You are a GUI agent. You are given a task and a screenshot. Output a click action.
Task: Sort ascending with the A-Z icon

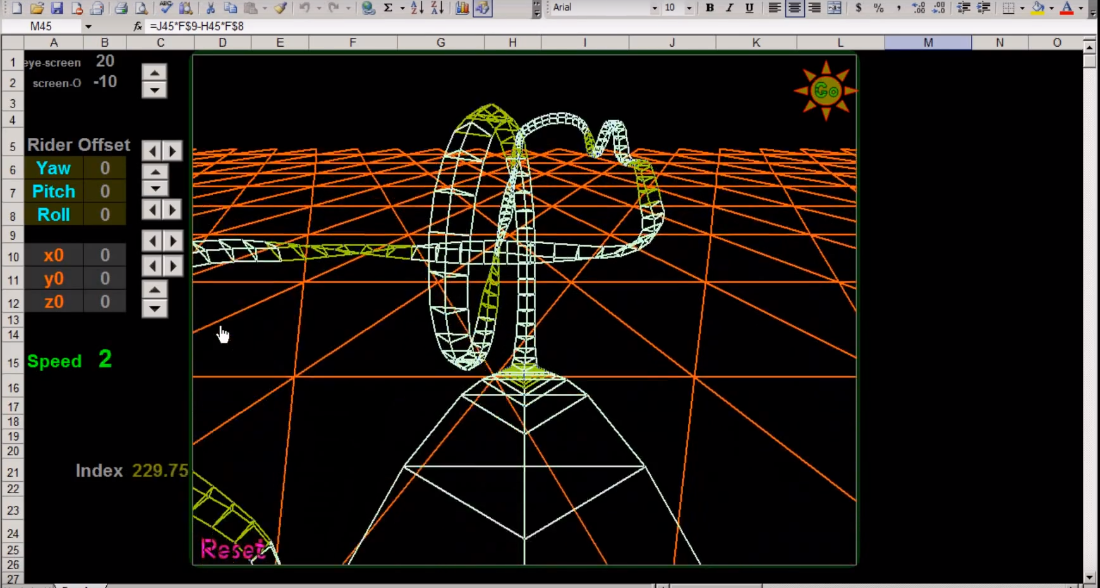click(417, 8)
